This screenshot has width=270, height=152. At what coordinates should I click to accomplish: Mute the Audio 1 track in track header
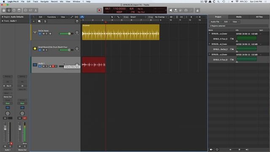pyautogui.click(x=43, y=66)
